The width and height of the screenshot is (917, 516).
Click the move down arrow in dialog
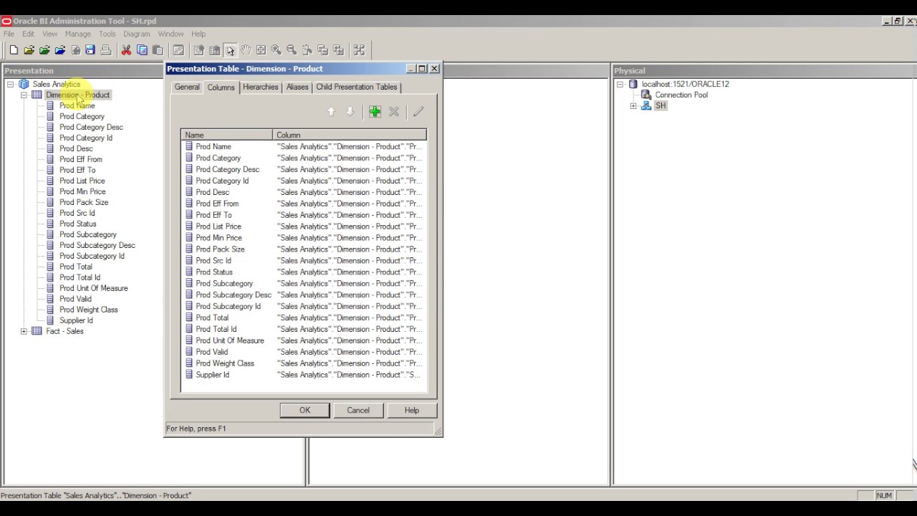point(350,112)
